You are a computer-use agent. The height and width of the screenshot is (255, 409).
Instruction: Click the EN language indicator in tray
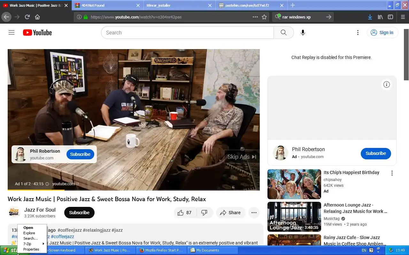[364, 250]
